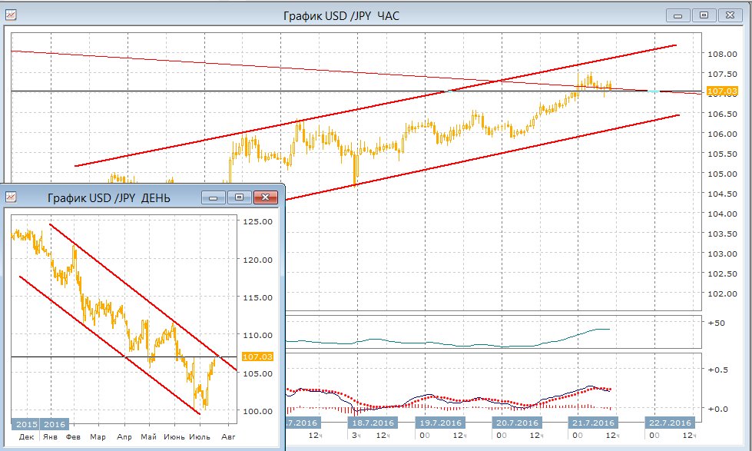752x451 pixels.
Task: Select the 21.7.2016 date marker on the time axis
Action: point(593,423)
